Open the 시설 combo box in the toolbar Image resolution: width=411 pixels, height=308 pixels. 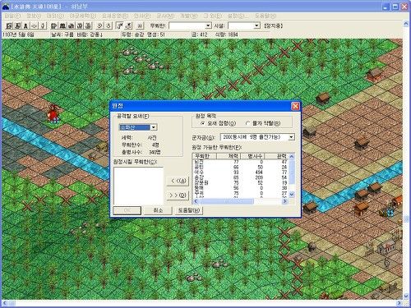click(256, 25)
